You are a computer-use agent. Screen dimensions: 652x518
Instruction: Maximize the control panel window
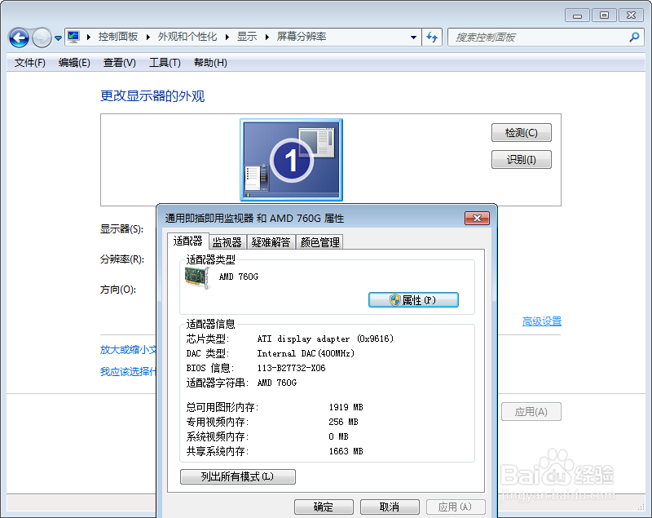coord(604,15)
